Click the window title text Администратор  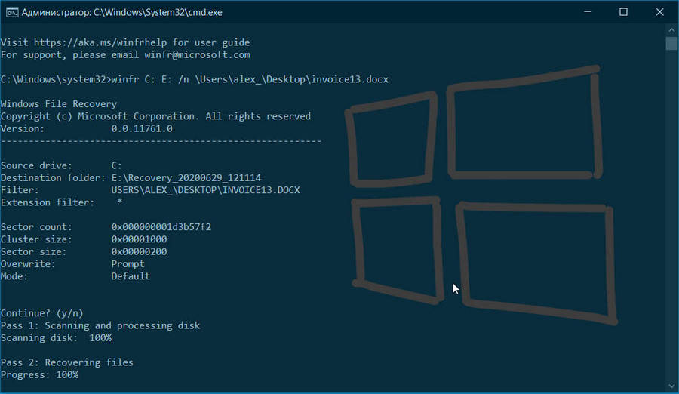point(57,13)
